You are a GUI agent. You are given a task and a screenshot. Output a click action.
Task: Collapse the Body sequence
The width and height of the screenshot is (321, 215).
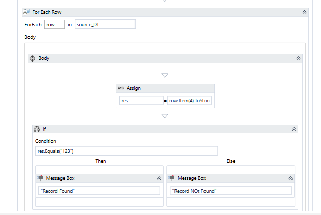pyautogui.click(x=298, y=59)
